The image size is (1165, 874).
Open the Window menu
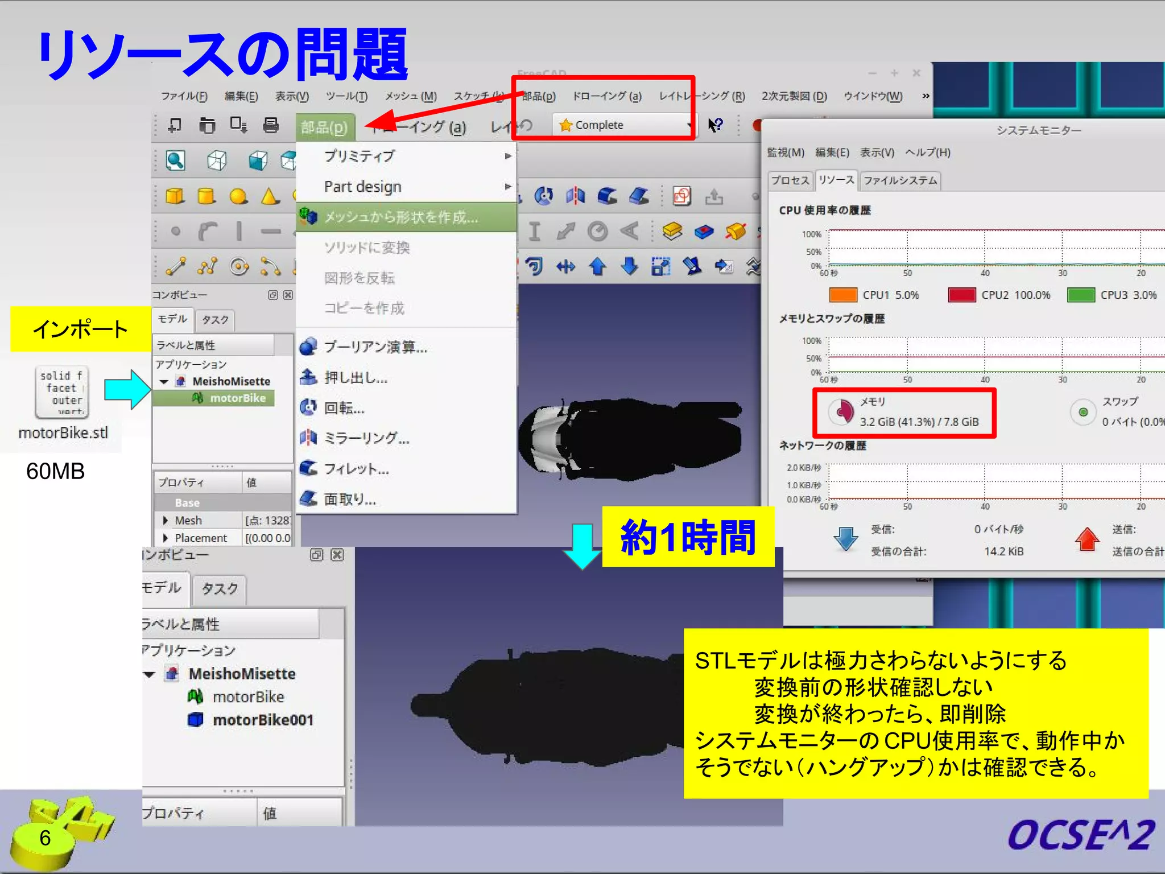click(x=873, y=96)
